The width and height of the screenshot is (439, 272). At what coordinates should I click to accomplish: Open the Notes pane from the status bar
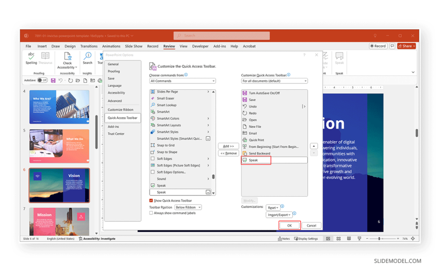pyautogui.click(x=284, y=239)
